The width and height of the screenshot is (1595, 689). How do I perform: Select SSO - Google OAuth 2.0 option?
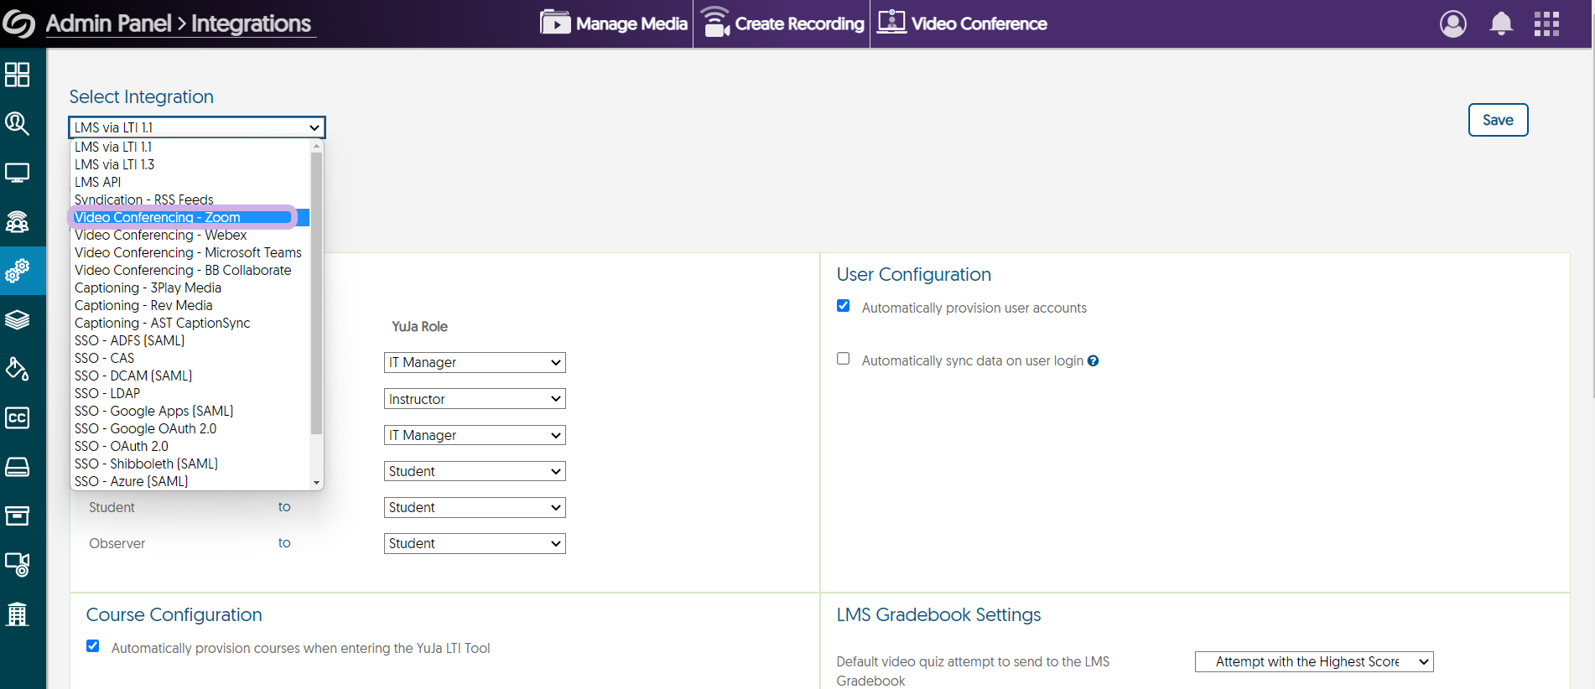pyautogui.click(x=190, y=428)
